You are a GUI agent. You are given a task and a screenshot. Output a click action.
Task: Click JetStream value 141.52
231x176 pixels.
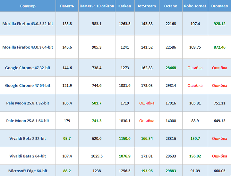click(147, 47)
